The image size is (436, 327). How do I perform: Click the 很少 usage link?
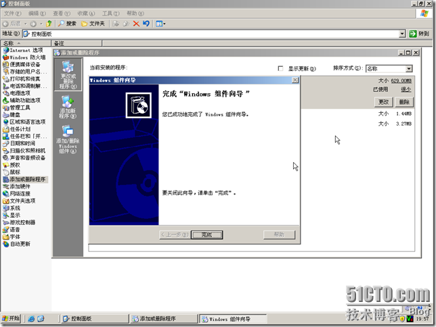point(406,89)
